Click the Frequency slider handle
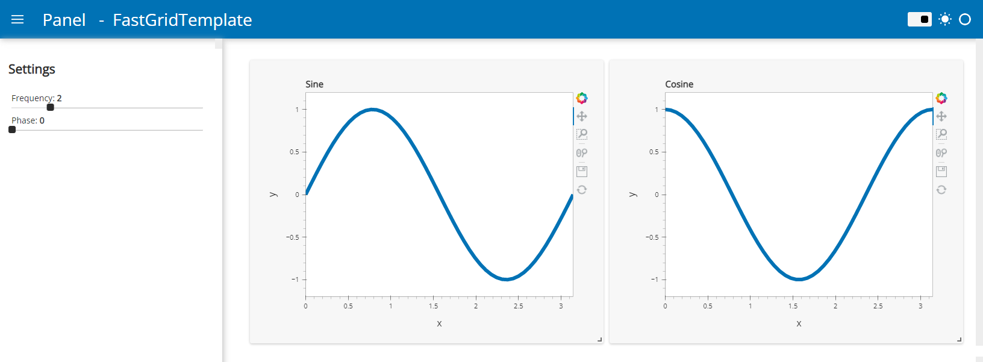Screen dimensions: 983x362 click(x=51, y=107)
